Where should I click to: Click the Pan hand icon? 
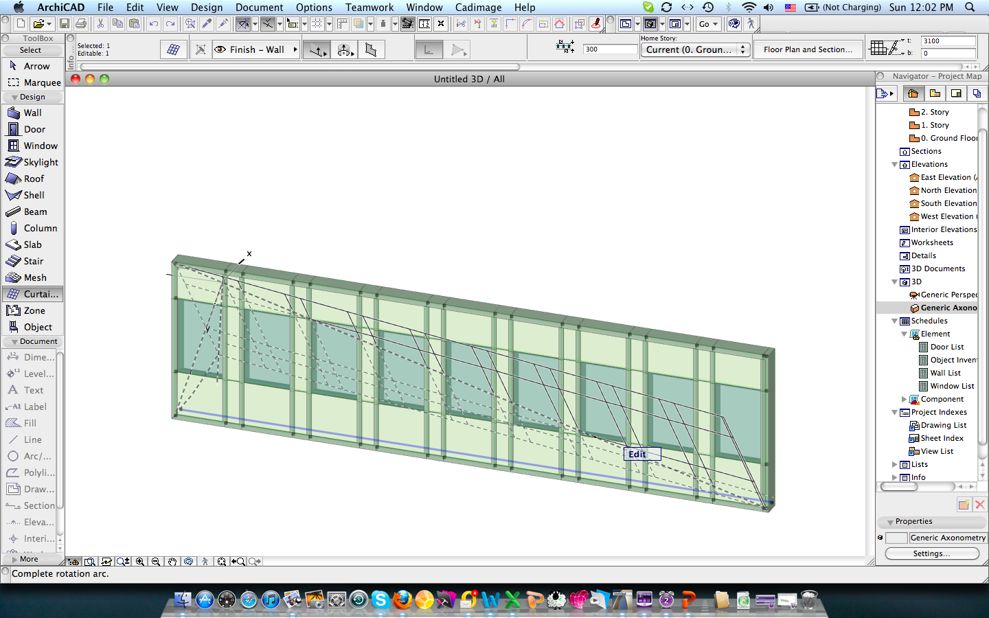click(172, 561)
